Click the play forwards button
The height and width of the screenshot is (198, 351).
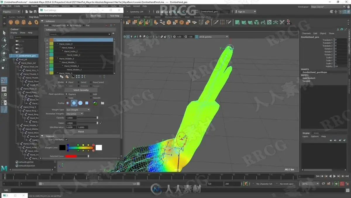[x=335, y=176]
